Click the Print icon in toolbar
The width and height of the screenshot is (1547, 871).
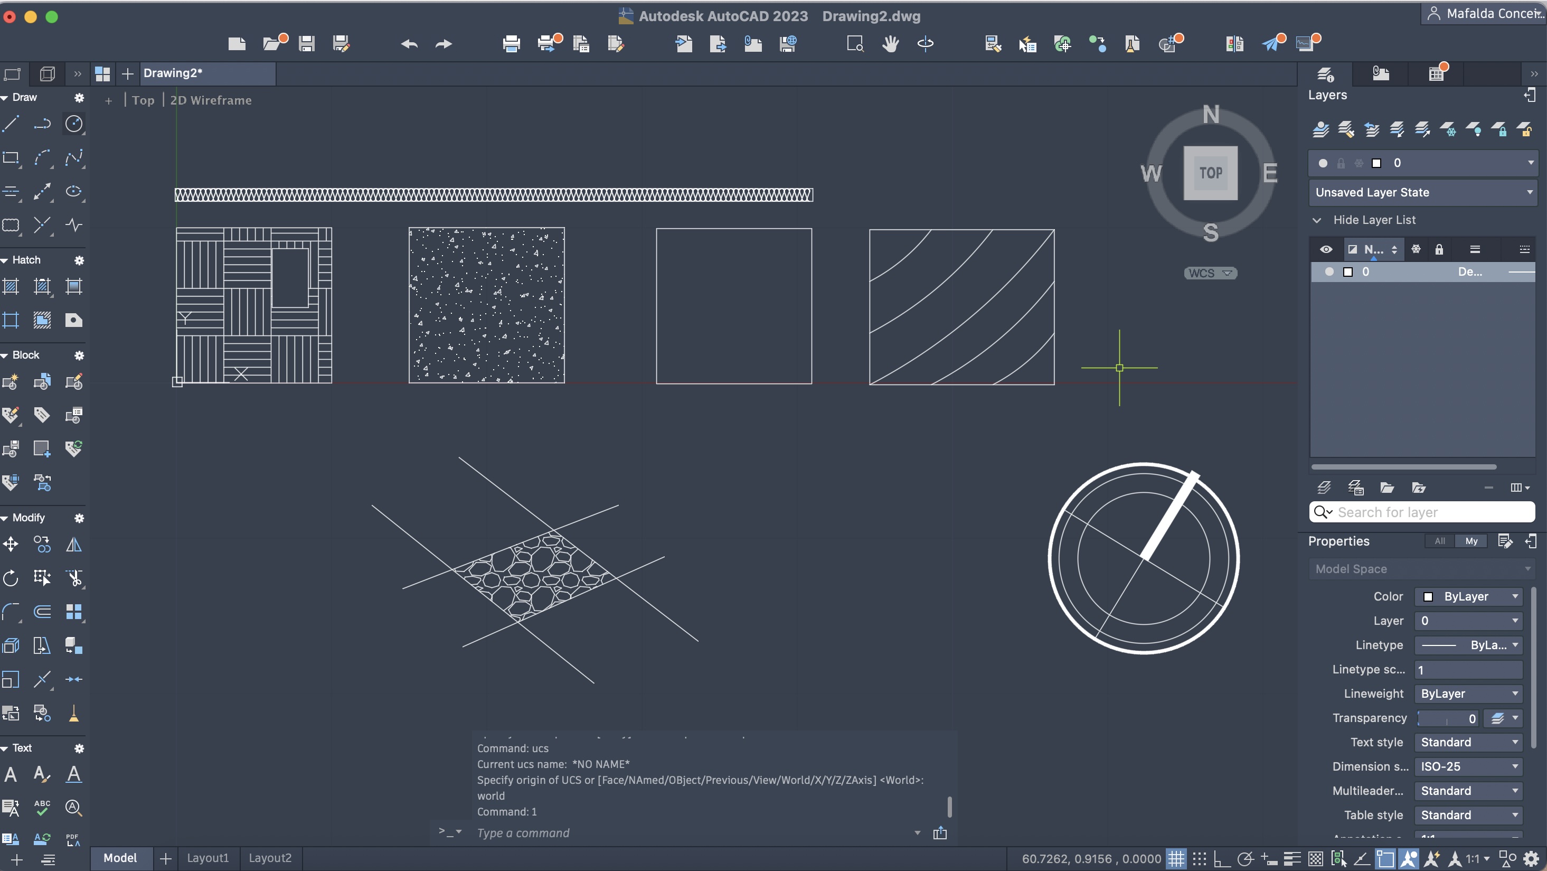511,44
